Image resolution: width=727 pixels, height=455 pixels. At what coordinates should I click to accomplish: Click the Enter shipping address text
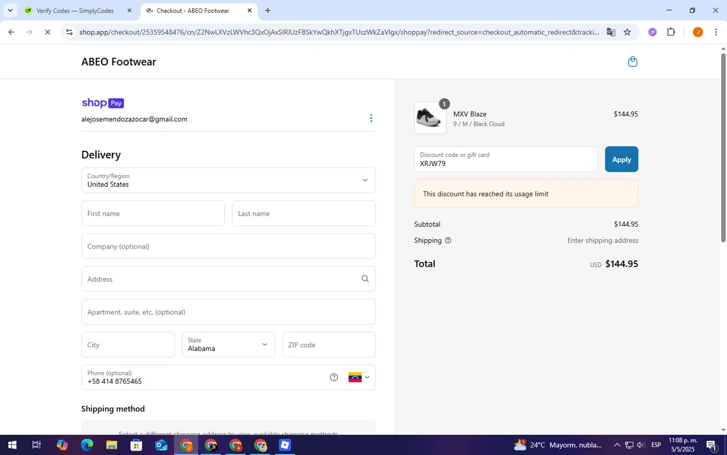tap(602, 241)
